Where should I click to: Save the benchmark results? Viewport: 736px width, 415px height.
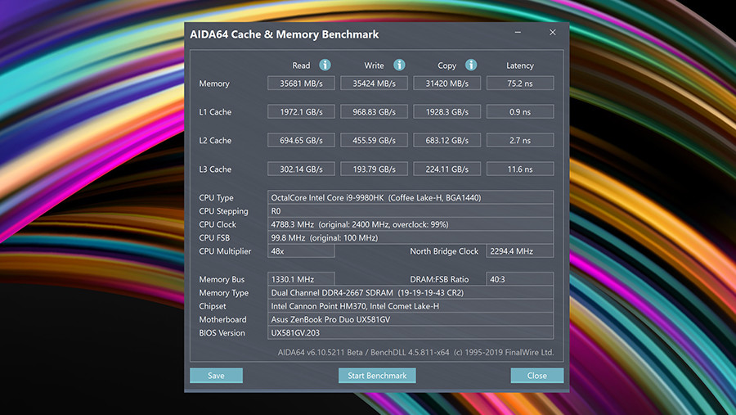pyautogui.click(x=217, y=376)
